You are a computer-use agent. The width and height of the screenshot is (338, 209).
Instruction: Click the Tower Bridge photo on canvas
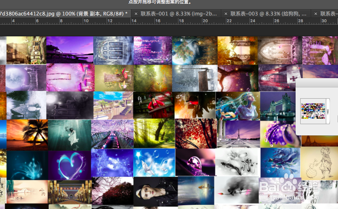point(278,106)
